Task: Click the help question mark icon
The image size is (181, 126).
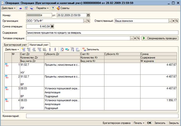Action: [53, 8]
